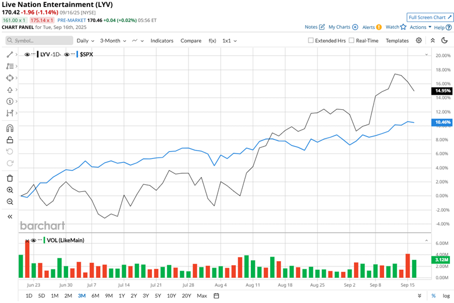Click the My Charts plus icon
Screen dimensions: 454x303
355,27
